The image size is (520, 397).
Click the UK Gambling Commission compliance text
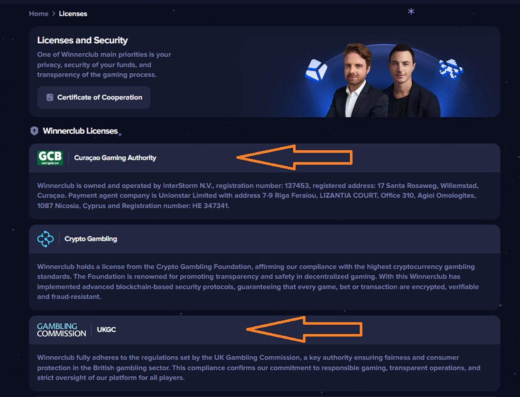tap(259, 368)
